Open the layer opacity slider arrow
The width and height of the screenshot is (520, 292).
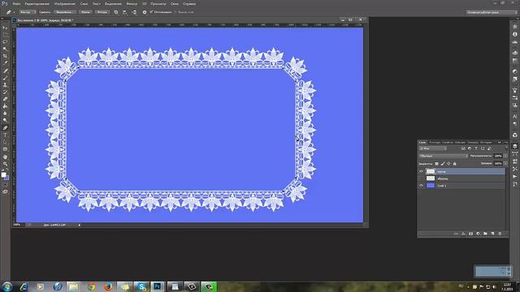(505, 156)
